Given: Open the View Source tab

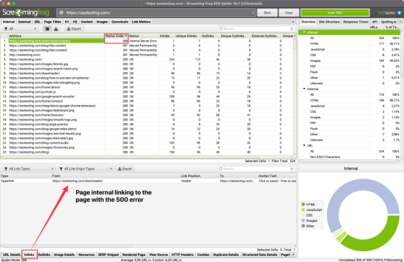Looking at the screenshot, I should point(158,255).
